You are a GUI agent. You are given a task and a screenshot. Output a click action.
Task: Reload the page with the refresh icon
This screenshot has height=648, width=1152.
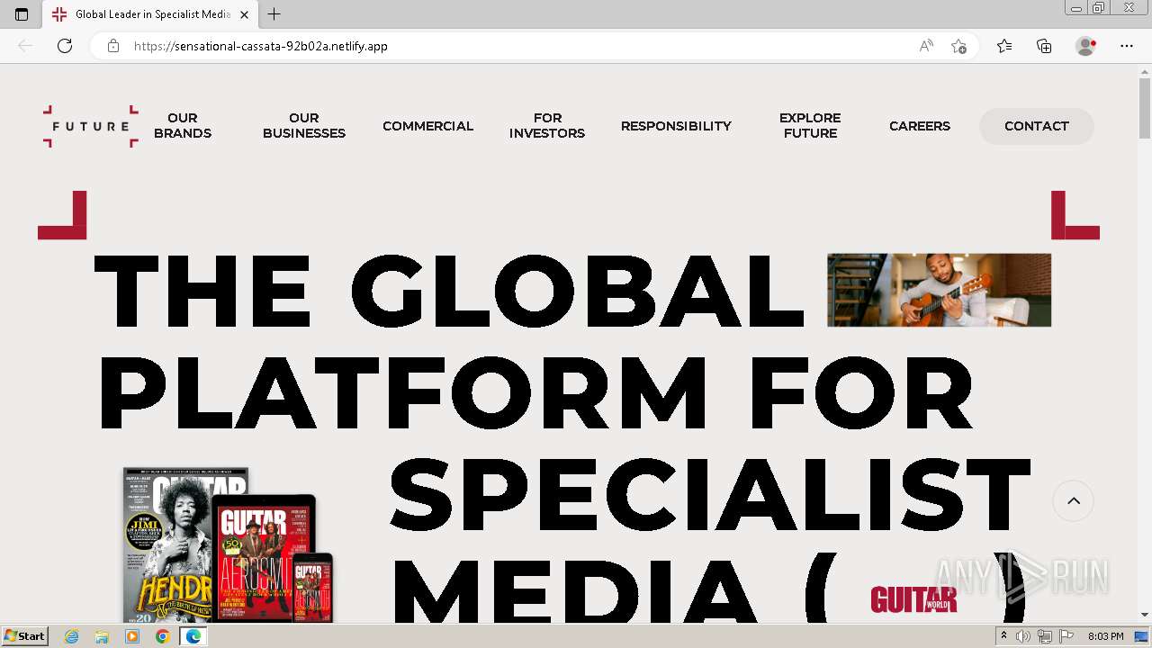(x=65, y=46)
